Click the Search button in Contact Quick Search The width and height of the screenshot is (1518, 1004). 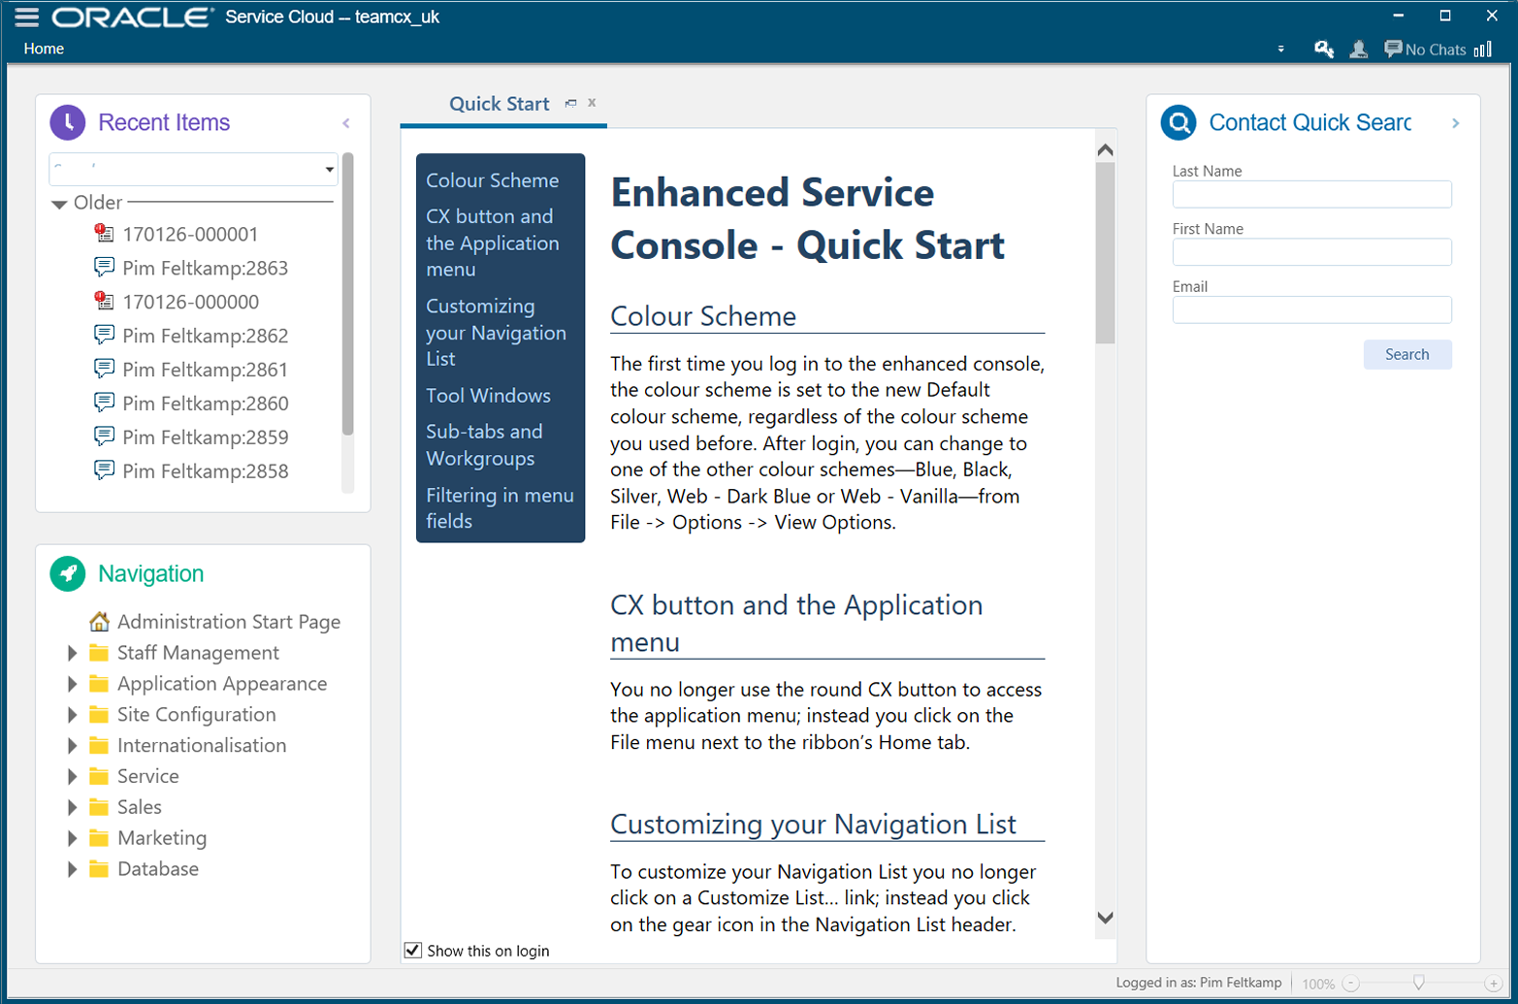pyautogui.click(x=1407, y=354)
